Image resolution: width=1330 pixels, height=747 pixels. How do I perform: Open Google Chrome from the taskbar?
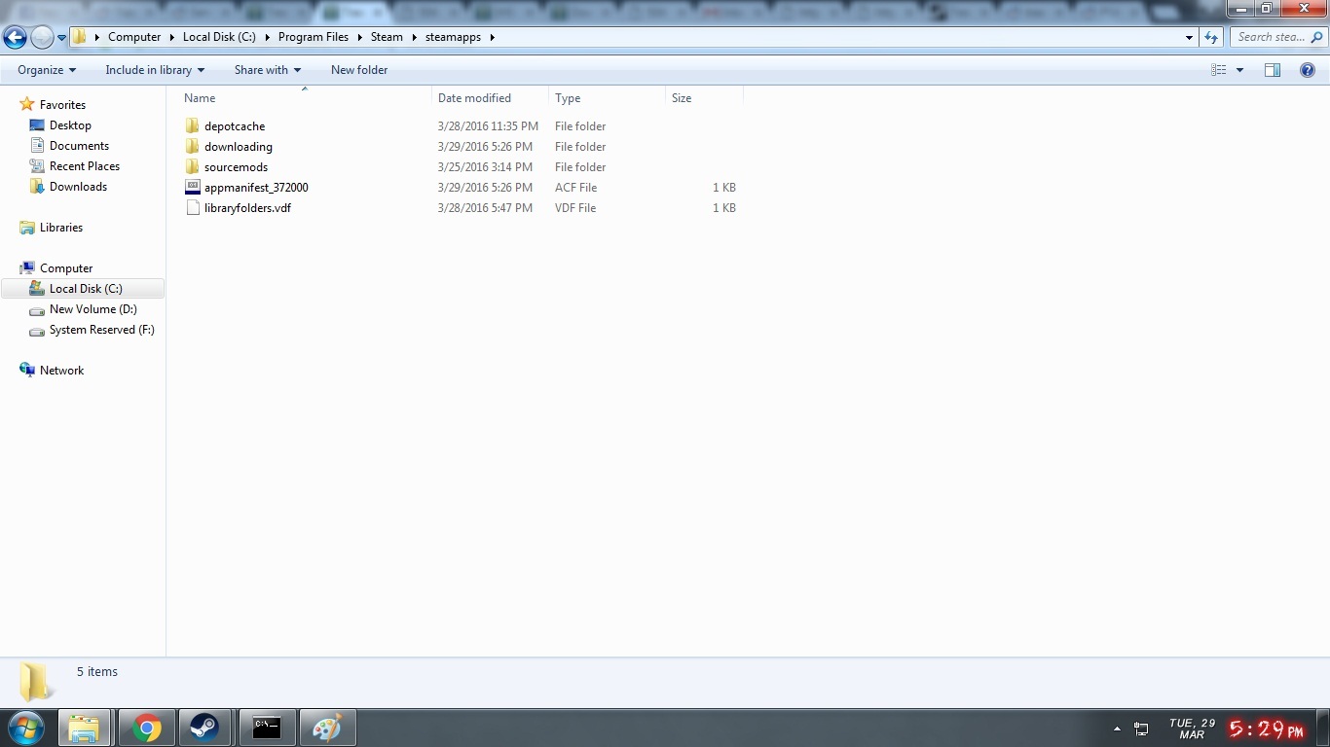point(146,728)
